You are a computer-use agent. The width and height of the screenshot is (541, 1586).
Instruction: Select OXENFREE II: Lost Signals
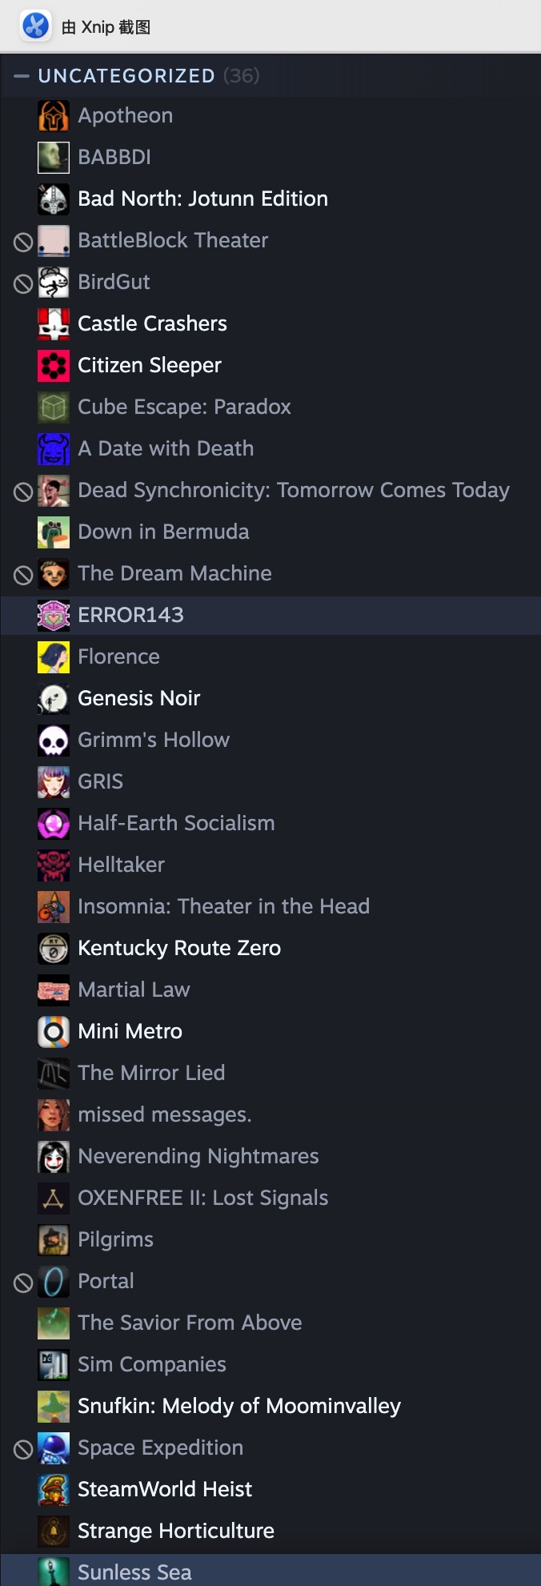(202, 1198)
